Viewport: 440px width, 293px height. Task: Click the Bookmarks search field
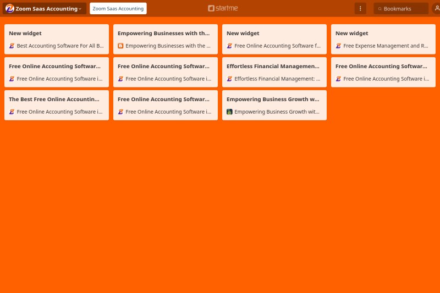tap(401, 9)
